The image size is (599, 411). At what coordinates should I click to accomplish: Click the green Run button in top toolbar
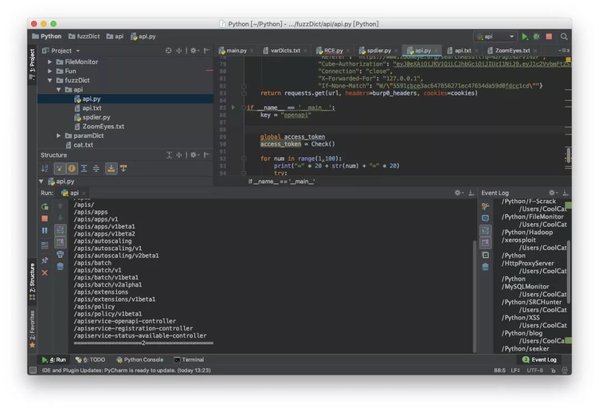coord(525,37)
